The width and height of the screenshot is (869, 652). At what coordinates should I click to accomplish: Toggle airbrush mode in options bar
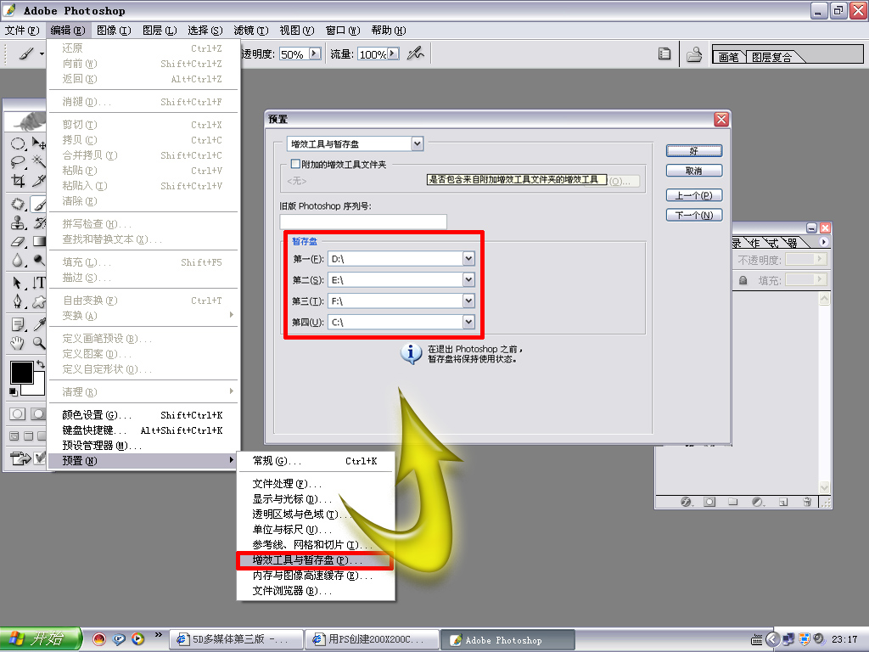(416, 53)
